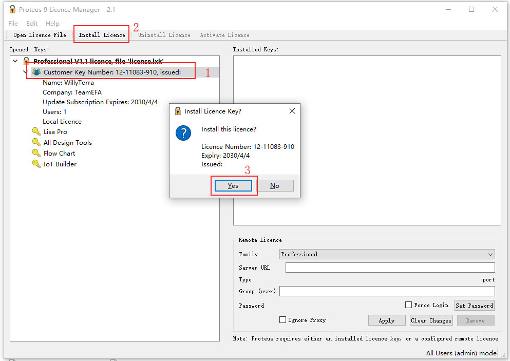Select the Lisa Pro key entry

click(55, 131)
